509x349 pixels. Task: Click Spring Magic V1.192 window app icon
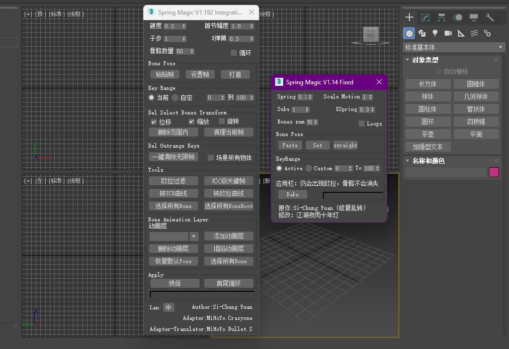click(151, 12)
